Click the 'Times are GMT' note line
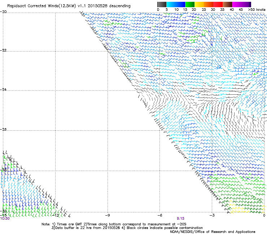This screenshot has width=267, height=234. pyautogui.click(x=114, y=224)
